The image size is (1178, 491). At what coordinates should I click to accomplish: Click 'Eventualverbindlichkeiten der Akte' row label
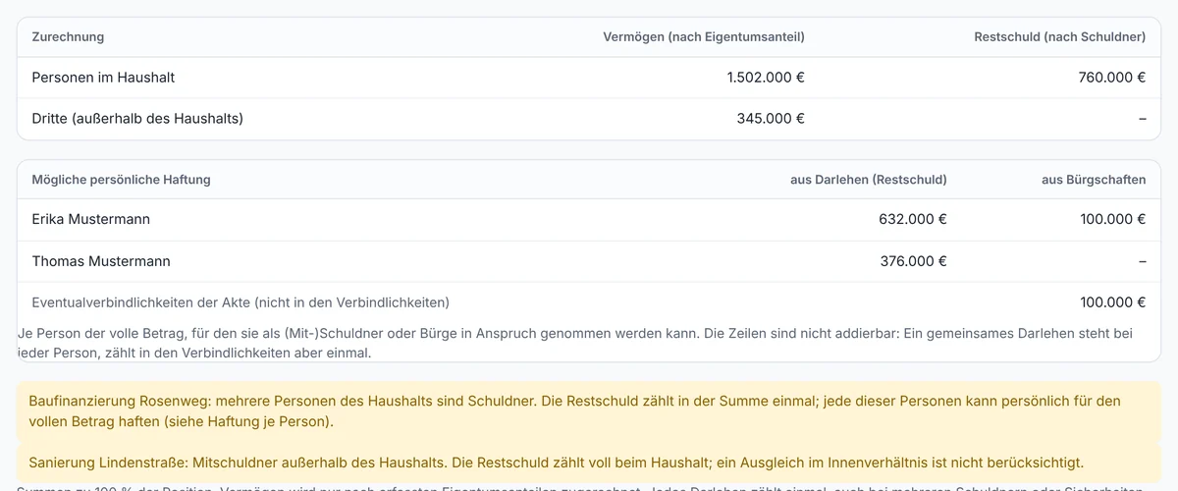[x=241, y=302]
